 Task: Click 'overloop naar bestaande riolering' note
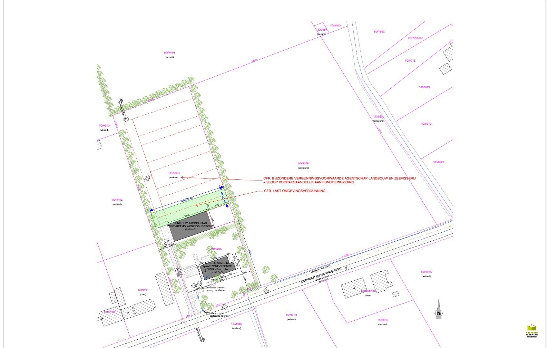pyautogui.click(x=219, y=314)
